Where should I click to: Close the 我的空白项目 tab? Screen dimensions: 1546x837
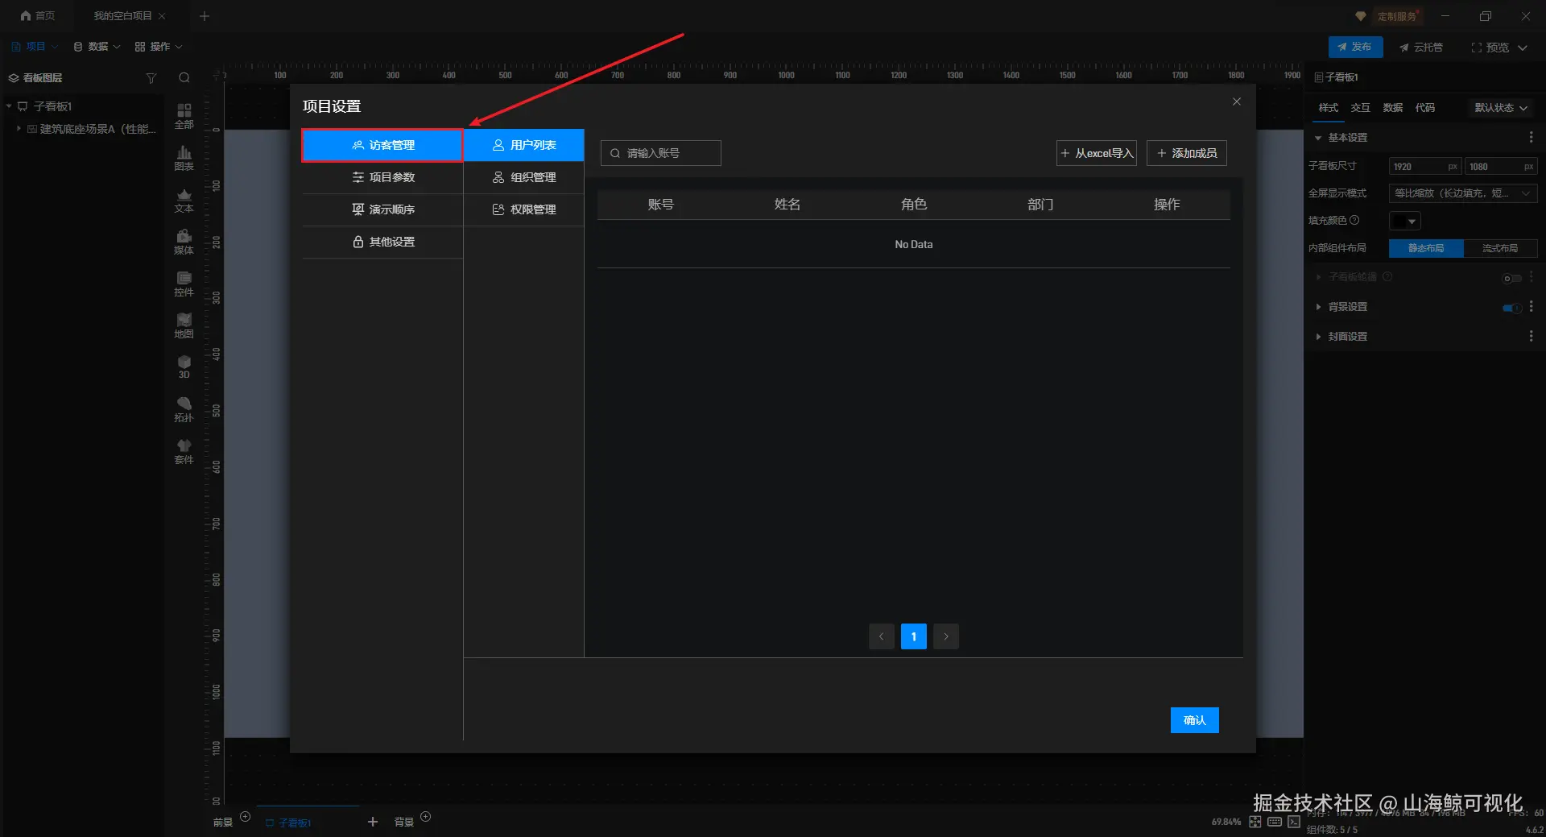162,16
